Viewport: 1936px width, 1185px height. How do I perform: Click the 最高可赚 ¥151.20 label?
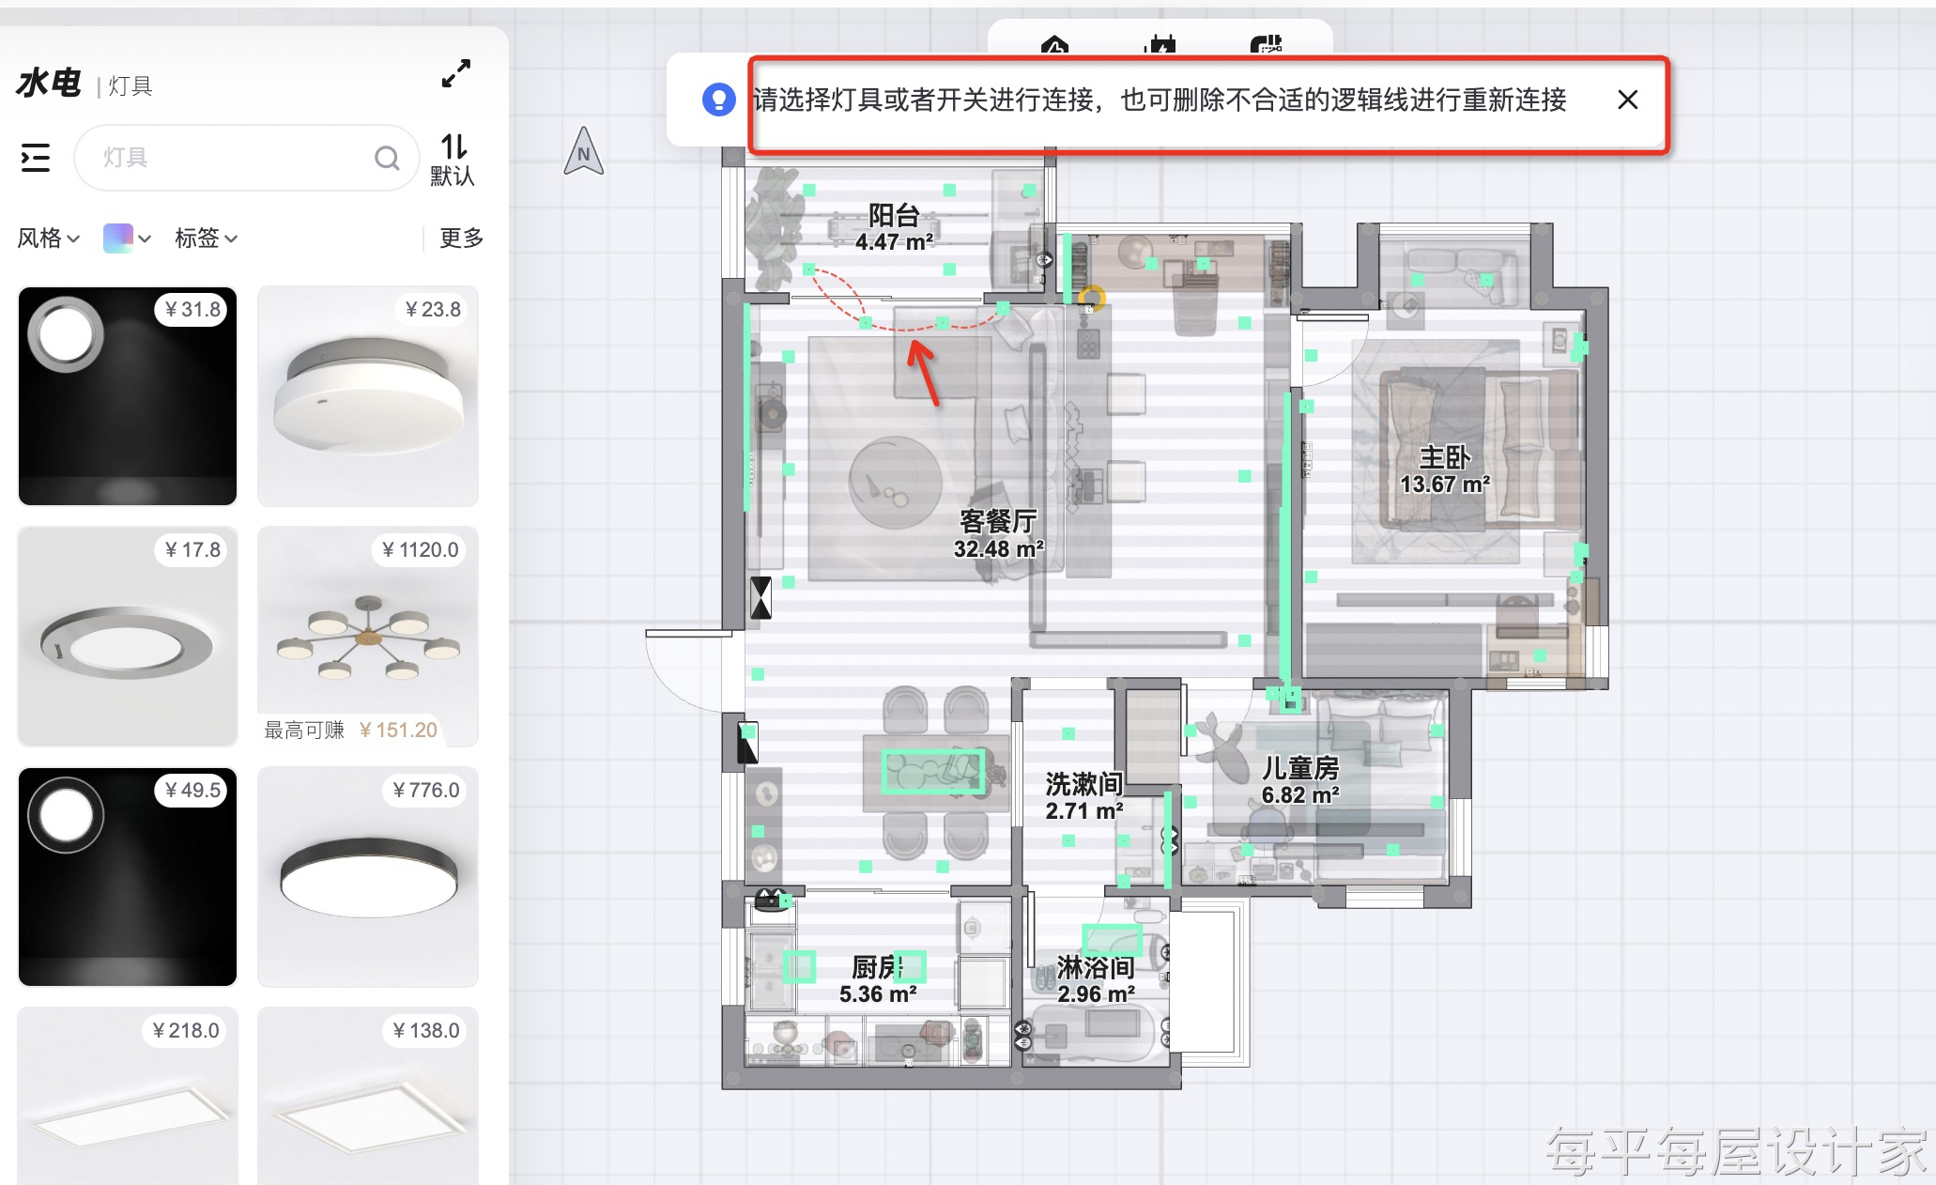click(x=351, y=731)
